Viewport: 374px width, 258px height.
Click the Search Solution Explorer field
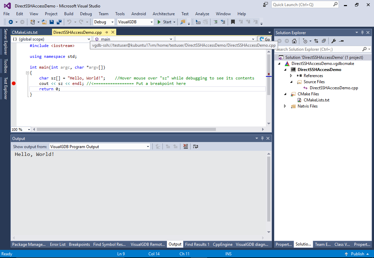(x=323, y=49)
